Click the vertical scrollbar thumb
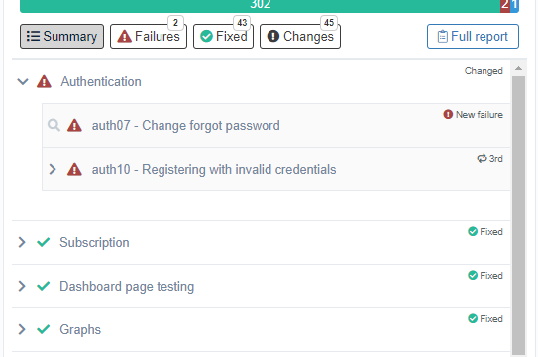The width and height of the screenshot is (538, 357). 518,215
